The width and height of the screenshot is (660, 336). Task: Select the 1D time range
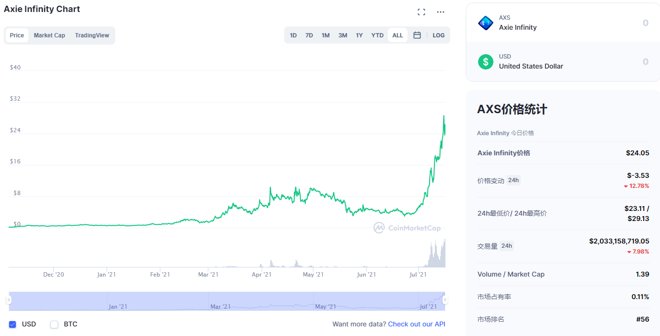(x=293, y=35)
